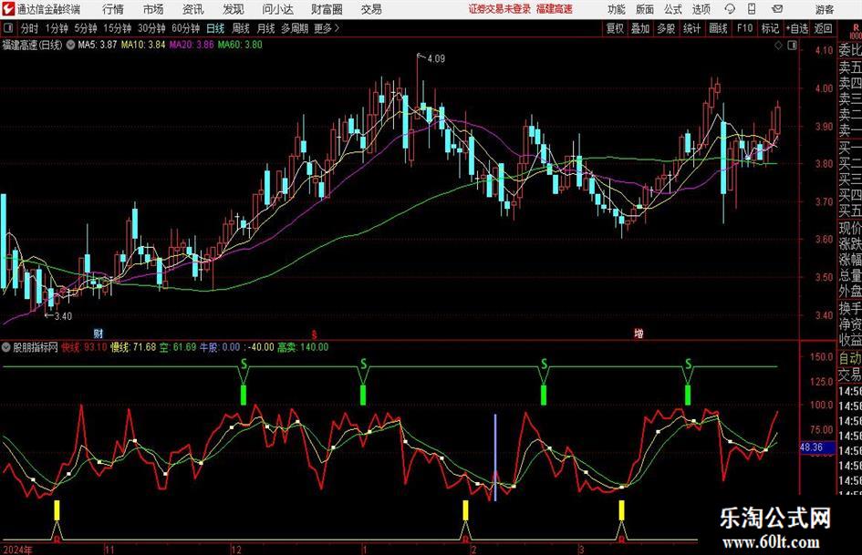
Task: Expand the 更多 periods list
Action: (327, 28)
